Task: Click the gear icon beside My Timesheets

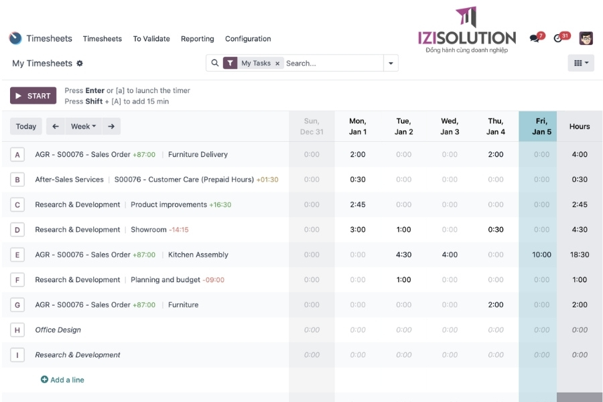Action: pyautogui.click(x=80, y=64)
